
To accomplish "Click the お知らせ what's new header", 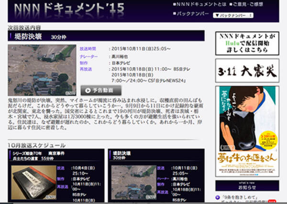I will [x=247, y=186].
